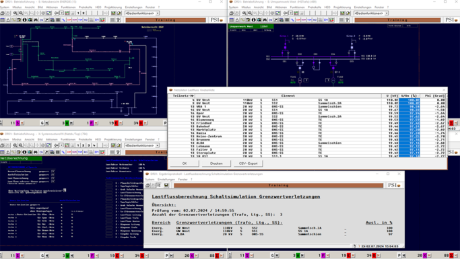460x259 pixels.
Task: Expand back-arrow history dropdown in Systemzustand N toolbar
Action: pos(61,145)
